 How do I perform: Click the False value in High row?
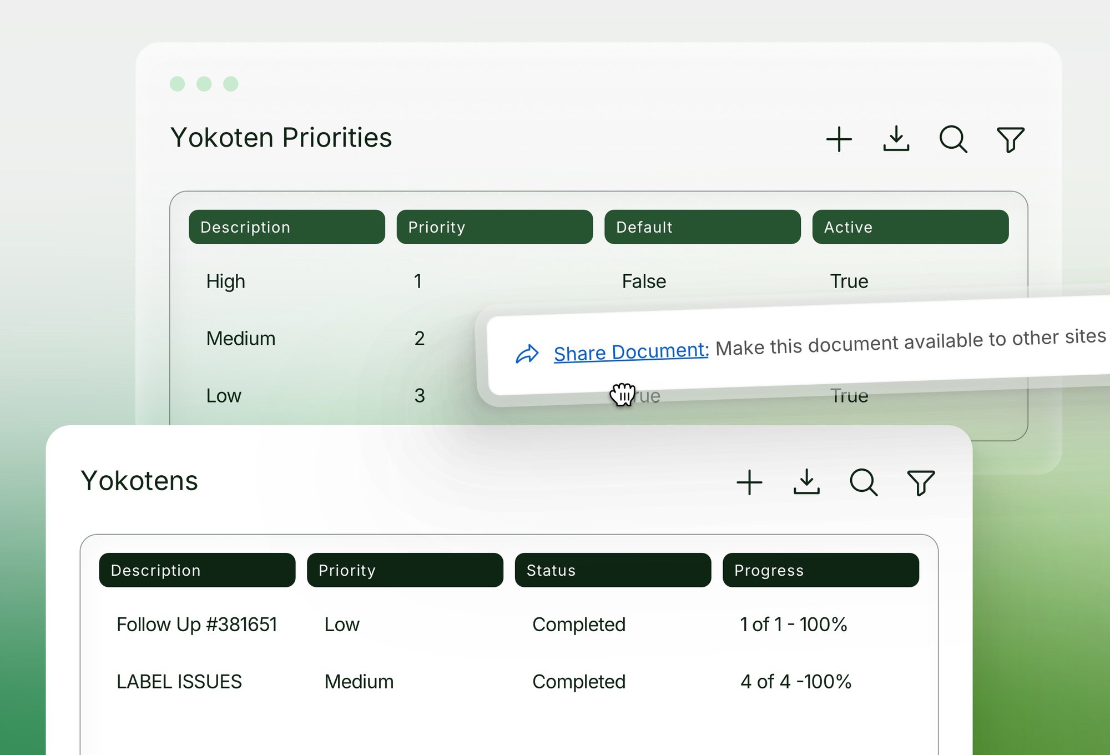643,281
